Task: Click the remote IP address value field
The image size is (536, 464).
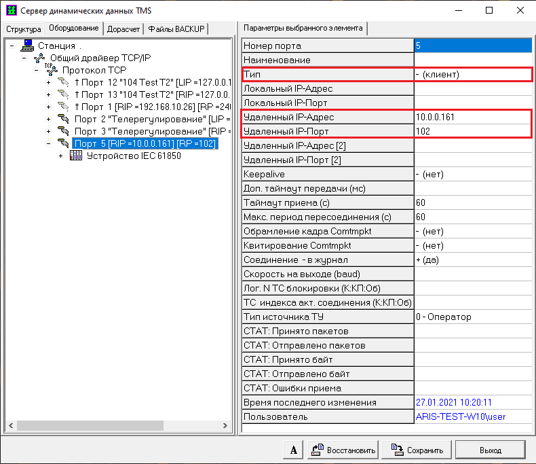Action: tap(472, 117)
